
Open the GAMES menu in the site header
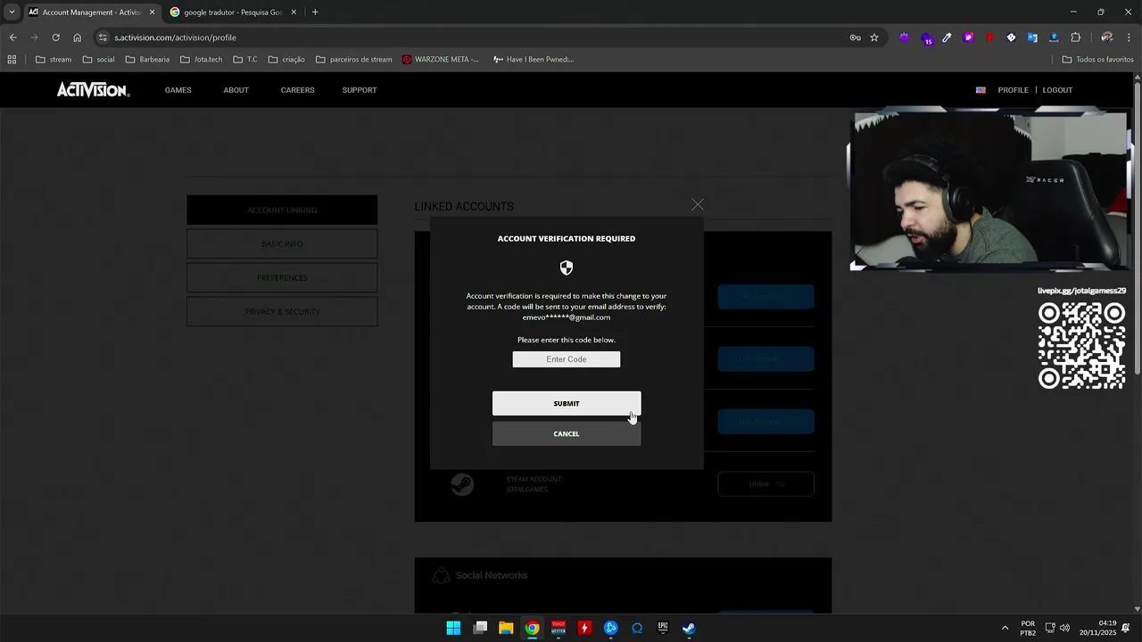pyautogui.click(x=178, y=90)
